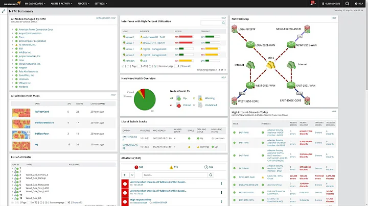The width and height of the screenshot is (368, 206).
Task: Open the My Dashboards menu
Action: coord(35,4)
